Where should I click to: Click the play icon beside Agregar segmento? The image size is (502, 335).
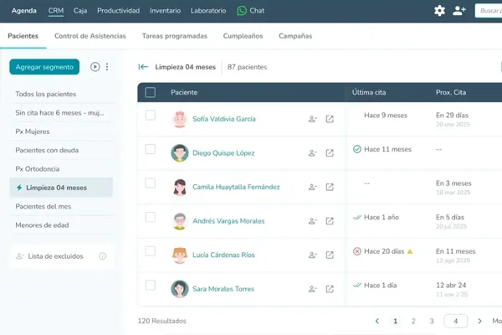click(x=95, y=67)
